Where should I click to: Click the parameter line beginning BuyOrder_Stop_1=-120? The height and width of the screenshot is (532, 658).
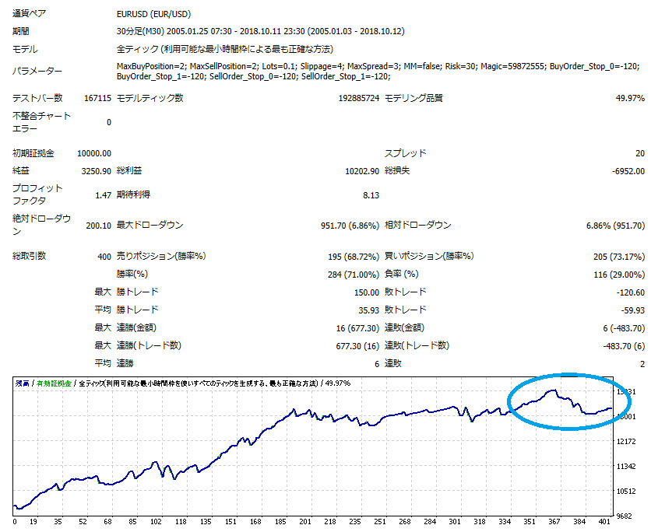point(253,77)
